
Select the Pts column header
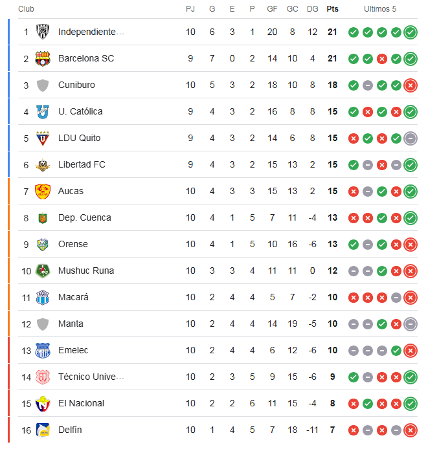click(x=332, y=9)
